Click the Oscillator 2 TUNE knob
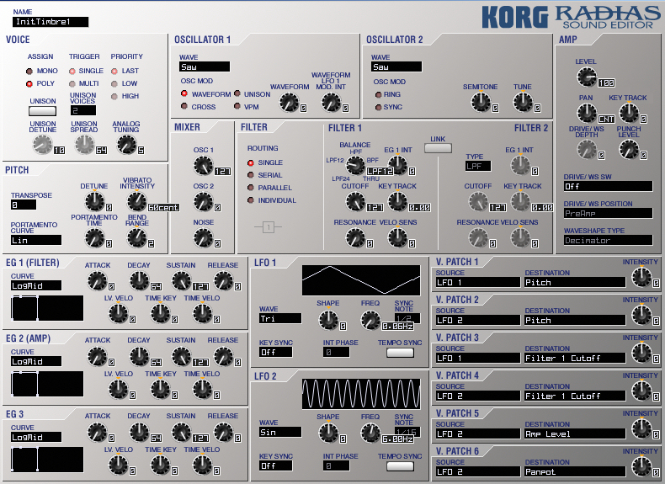 coord(523,102)
